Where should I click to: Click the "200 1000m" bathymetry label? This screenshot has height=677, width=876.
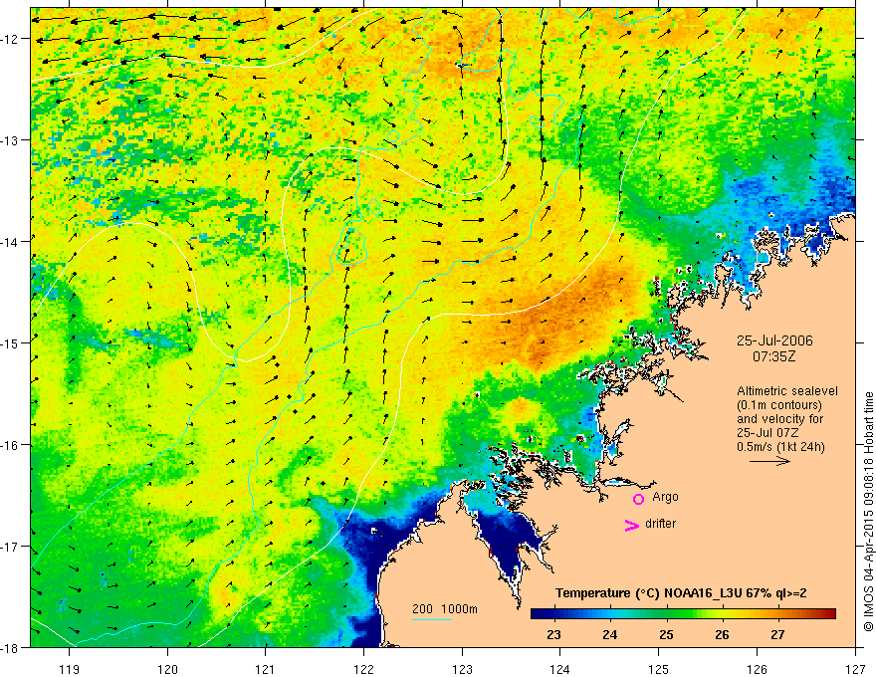click(445, 609)
